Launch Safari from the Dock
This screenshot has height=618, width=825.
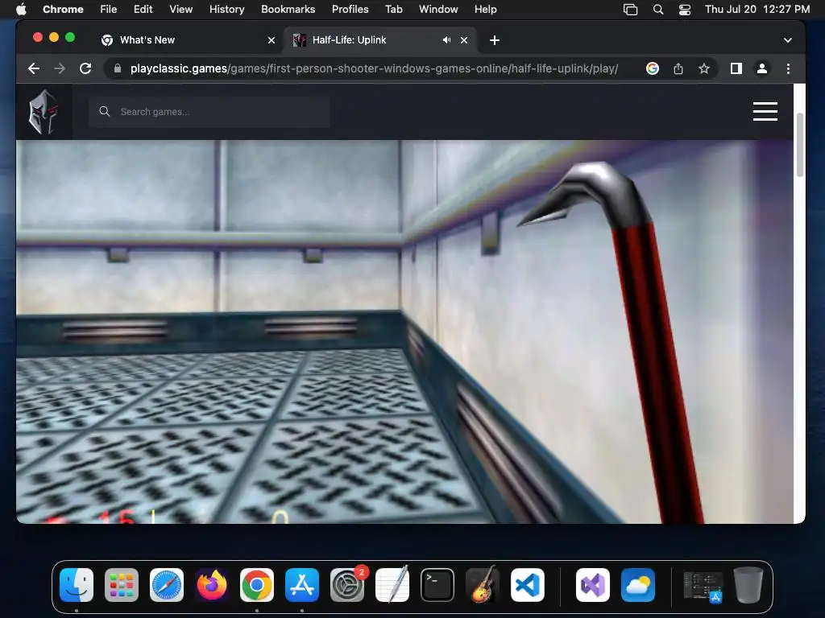pyautogui.click(x=167, y=585)
